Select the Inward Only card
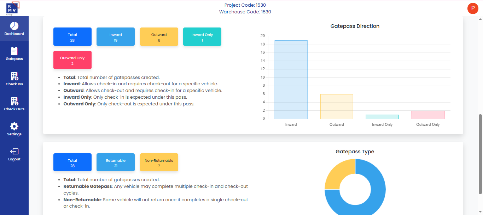 click(202, 37)
